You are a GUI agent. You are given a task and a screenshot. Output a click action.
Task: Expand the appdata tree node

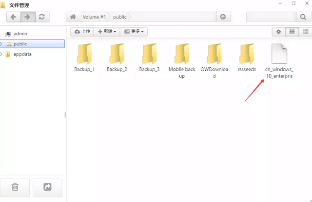(1, 54)
